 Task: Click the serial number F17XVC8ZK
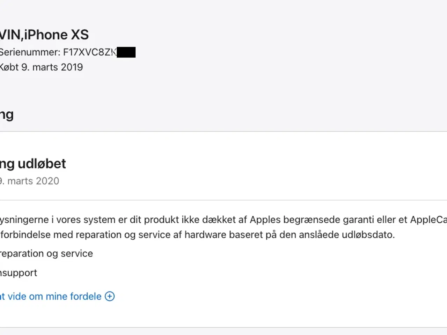pyautogui.click(x=89, y=52)
